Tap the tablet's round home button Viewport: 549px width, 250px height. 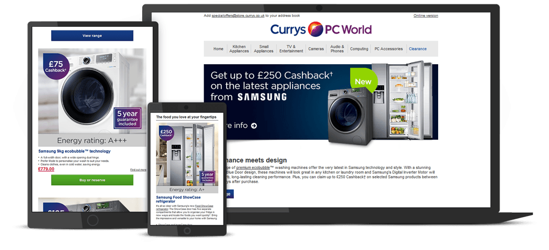click(93, 220)
